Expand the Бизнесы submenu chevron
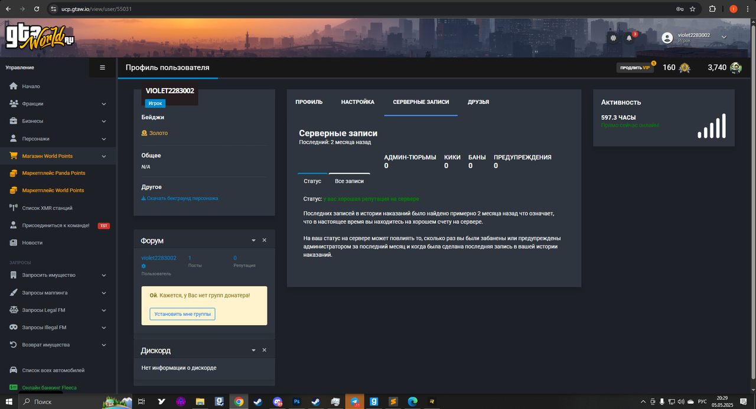This screenshot has width=756, height=409. pyautogui.click(x=104, y=121)
